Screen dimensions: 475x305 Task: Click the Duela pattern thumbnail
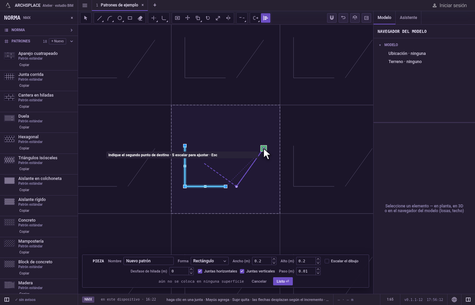(9, 118)
